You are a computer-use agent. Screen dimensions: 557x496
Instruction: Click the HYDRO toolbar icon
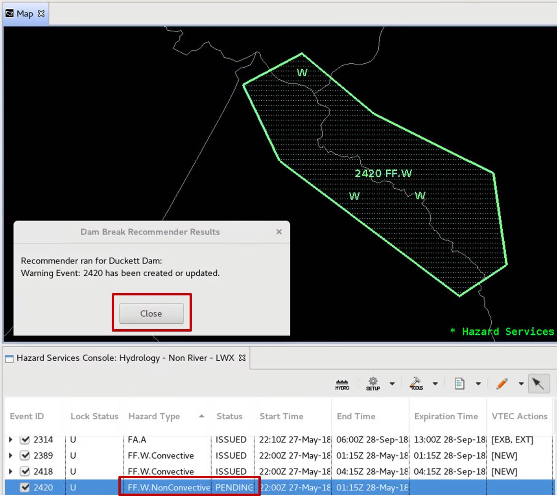342,384
